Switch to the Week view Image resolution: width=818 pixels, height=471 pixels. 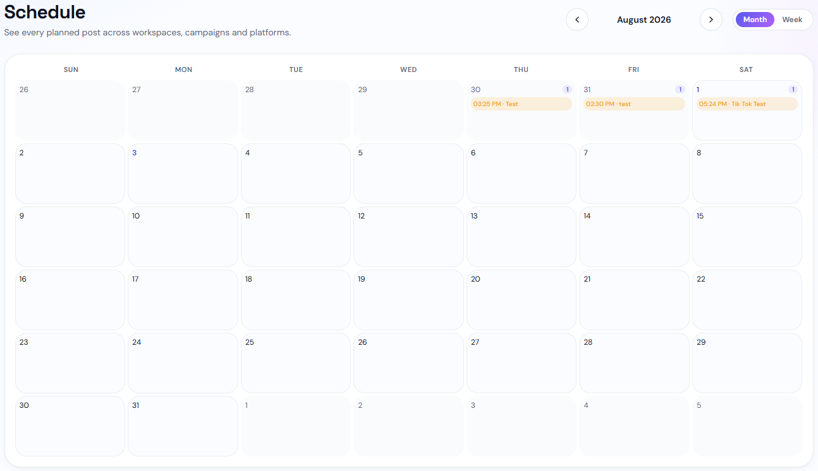coord(792,20)
